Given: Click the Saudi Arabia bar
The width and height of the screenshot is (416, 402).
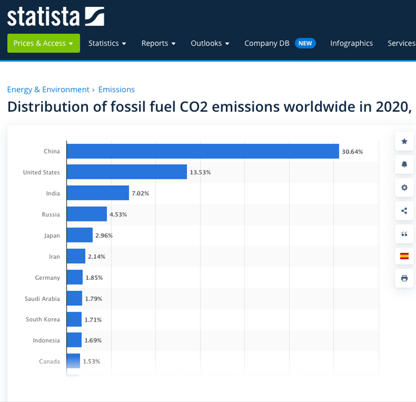Looking at the screenshot, I should click(74, 298).
